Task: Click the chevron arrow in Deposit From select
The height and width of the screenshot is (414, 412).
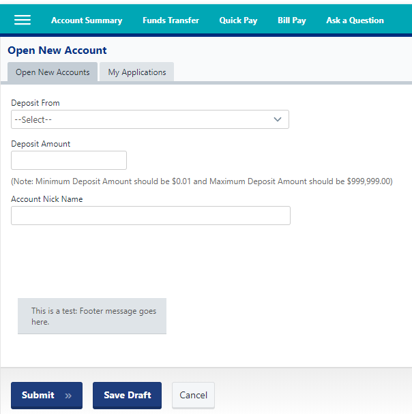Action: pos(278,119)
